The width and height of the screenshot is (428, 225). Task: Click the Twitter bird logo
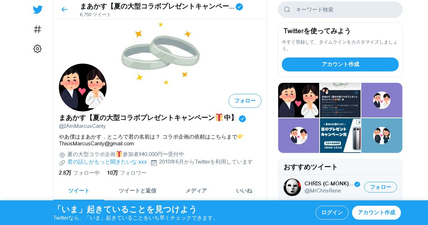(x=37, y=10)
